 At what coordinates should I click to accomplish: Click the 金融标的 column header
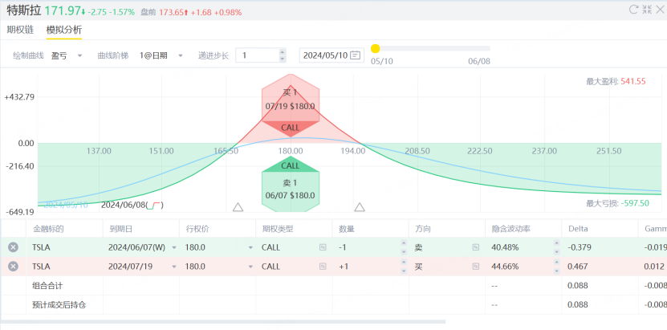coord(48,229)
